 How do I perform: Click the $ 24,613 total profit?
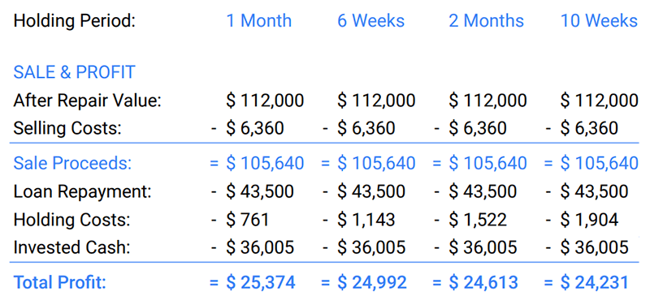[x=483, y=283]
